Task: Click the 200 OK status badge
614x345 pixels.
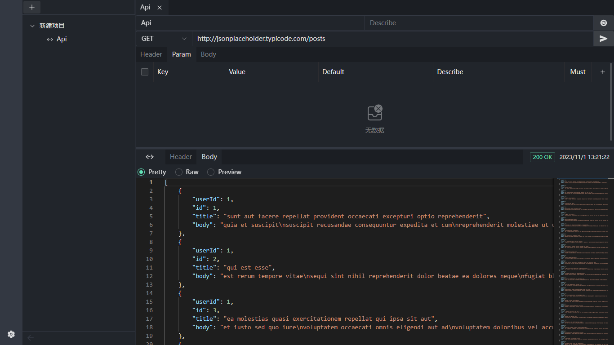Action: [x=543, y=157]
